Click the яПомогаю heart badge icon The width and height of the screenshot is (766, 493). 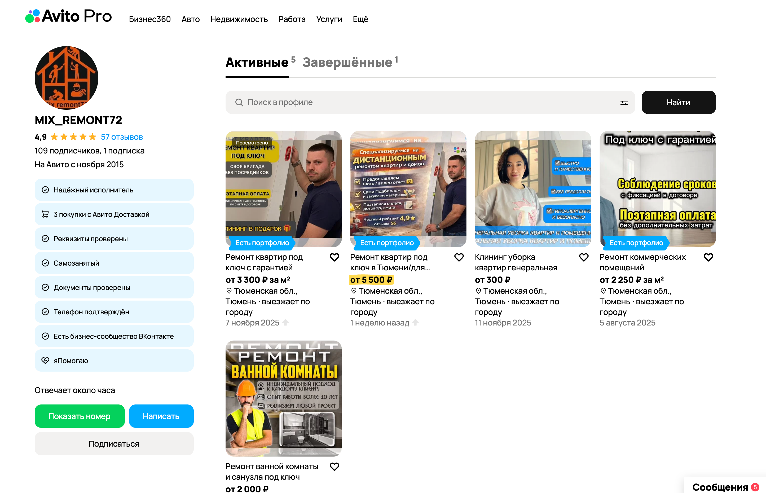pos(45,360)
